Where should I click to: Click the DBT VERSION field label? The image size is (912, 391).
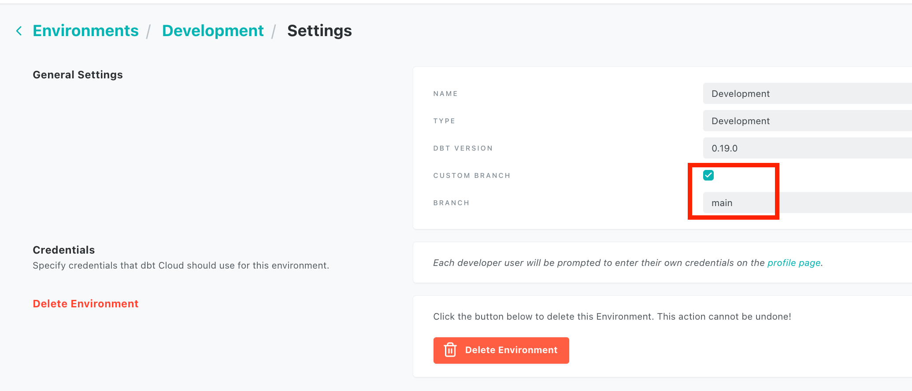[463, 148]
